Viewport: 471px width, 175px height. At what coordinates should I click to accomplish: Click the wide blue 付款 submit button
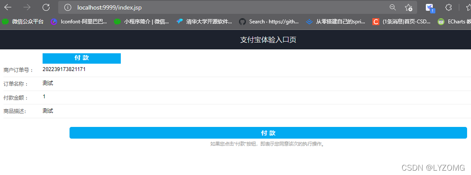pos(268,133)
